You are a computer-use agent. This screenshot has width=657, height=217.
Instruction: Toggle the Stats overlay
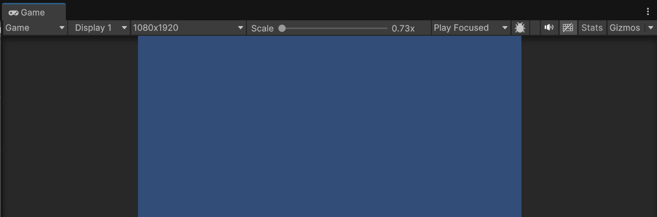click(592, 28)
